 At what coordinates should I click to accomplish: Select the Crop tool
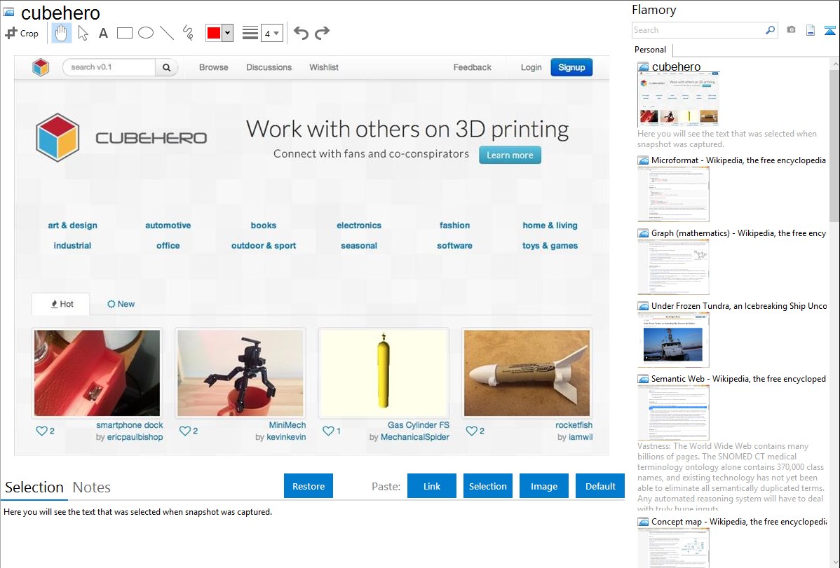coord(22,33)
